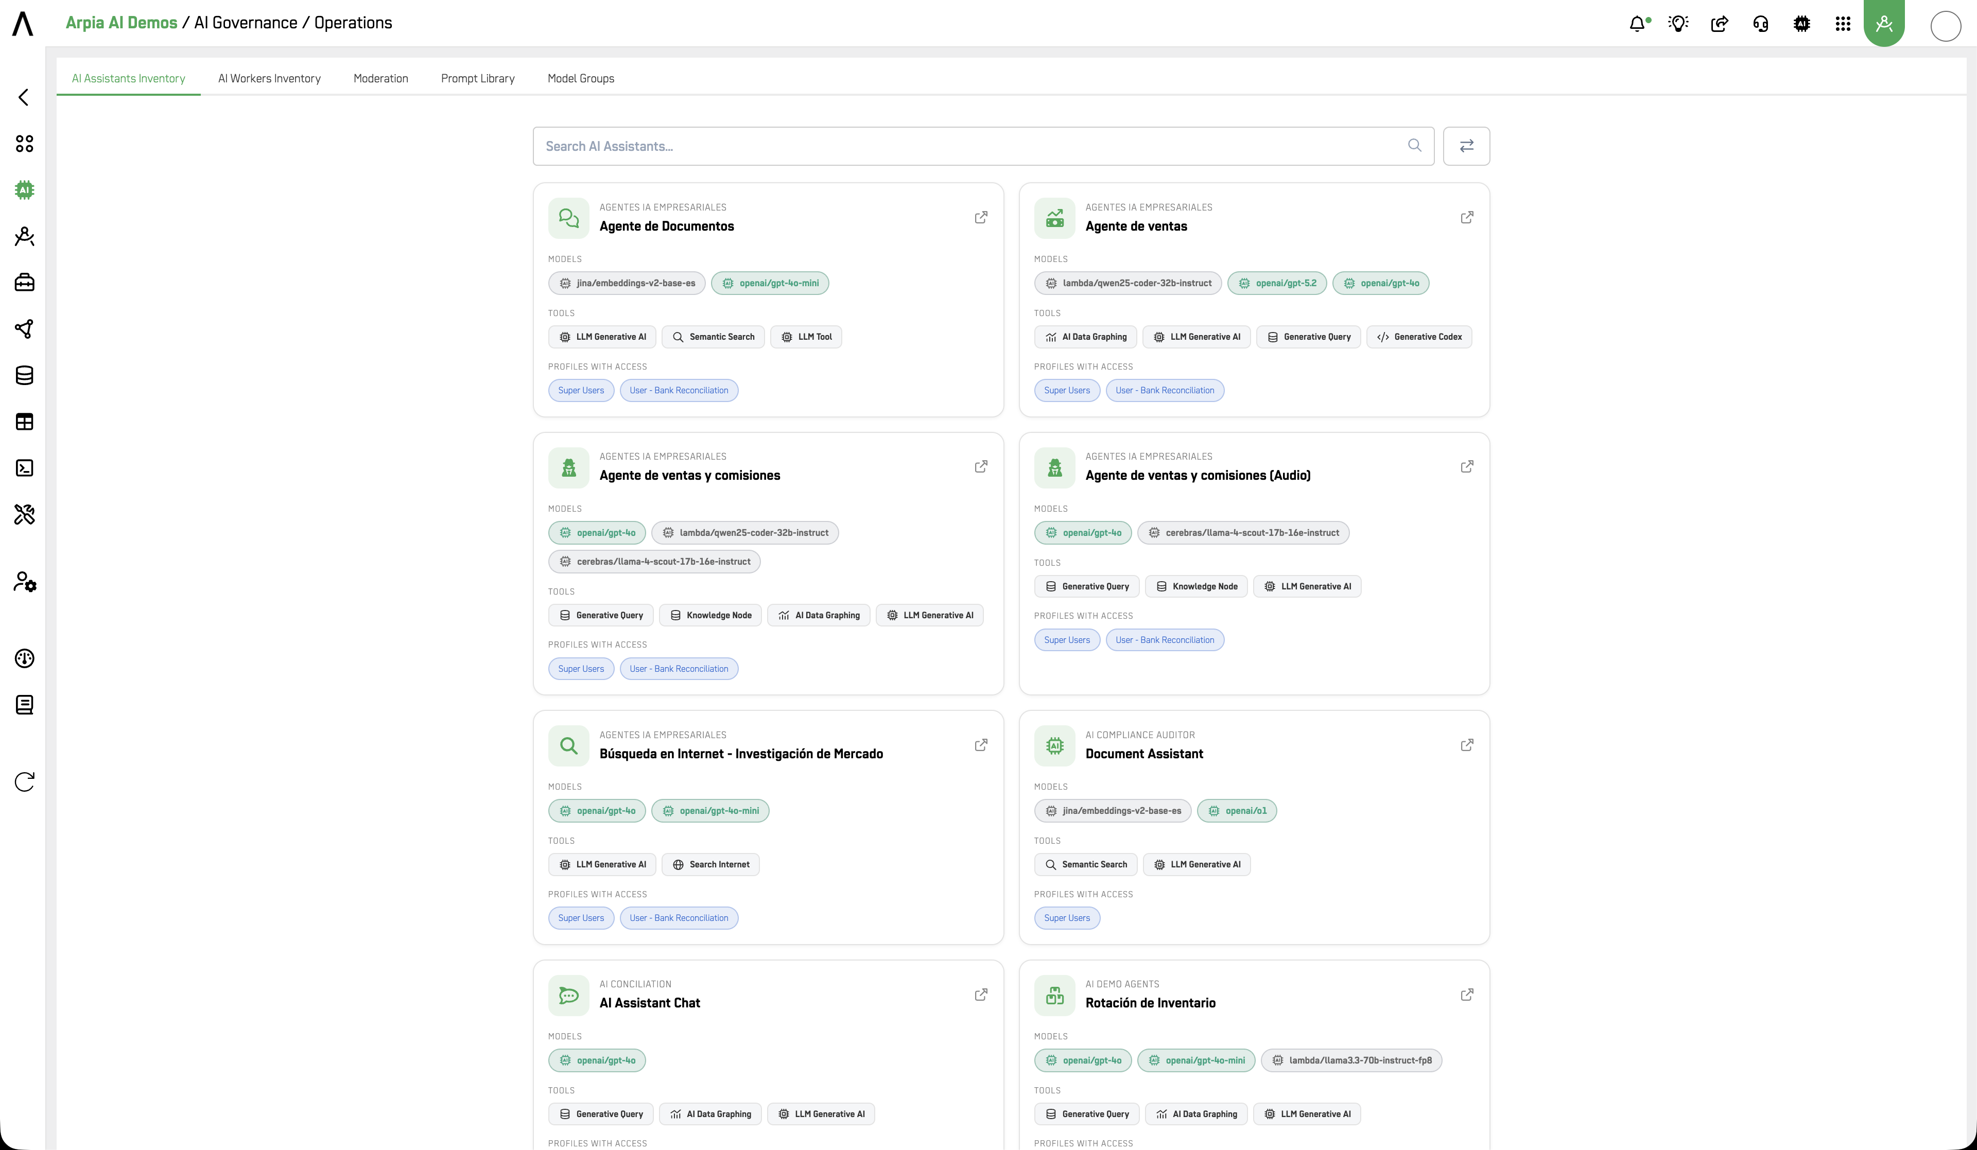The image size is (1977, 1150).
Task: Click jina/embeddings-v2-base-es chip in Document Assistant
Action: [1113, 811]
